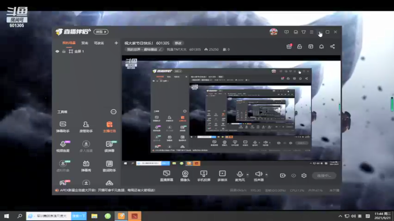Click the FPS:30 status entry
394x221 pixels.
pyautogui.click(x=256, y=191)
